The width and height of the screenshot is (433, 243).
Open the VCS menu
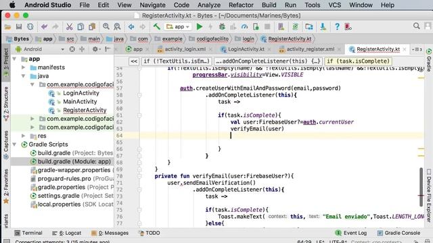334,5
